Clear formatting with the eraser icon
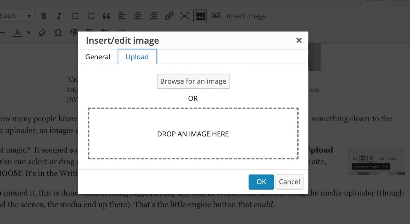The image size is (410, 224). [x=42, y=33]
